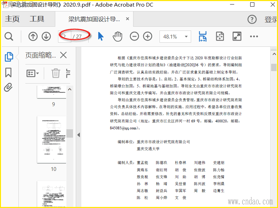Enter full screen mode icon
Viewport: 278px width, 208px height.
coord(237,36)
